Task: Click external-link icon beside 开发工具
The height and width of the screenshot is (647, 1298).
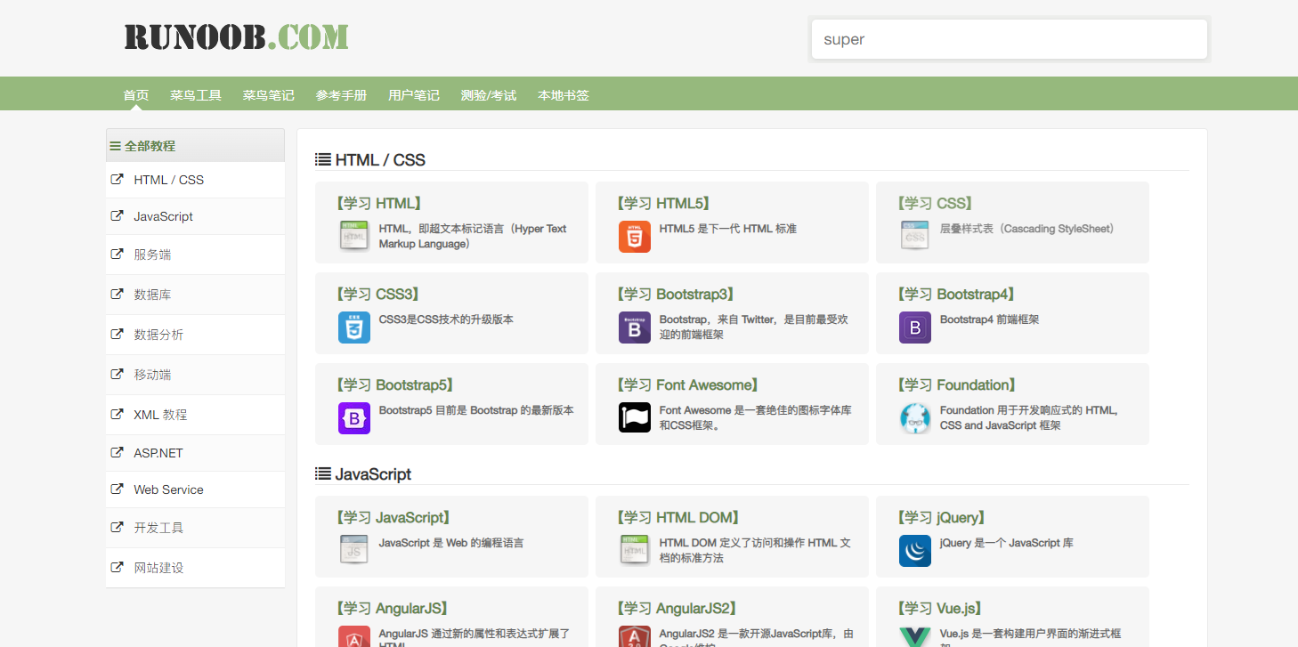Action: (x=117, y=527)
